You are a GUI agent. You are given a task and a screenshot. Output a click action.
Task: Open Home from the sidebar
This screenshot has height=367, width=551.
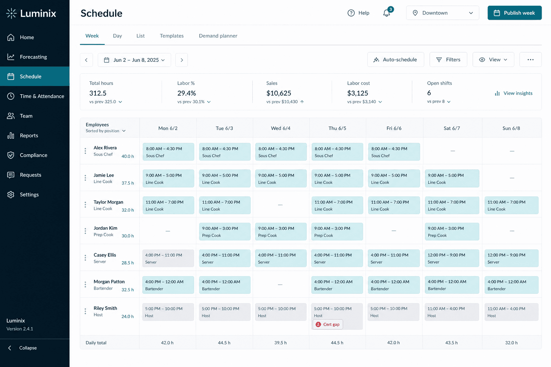(x=35, y=37)
